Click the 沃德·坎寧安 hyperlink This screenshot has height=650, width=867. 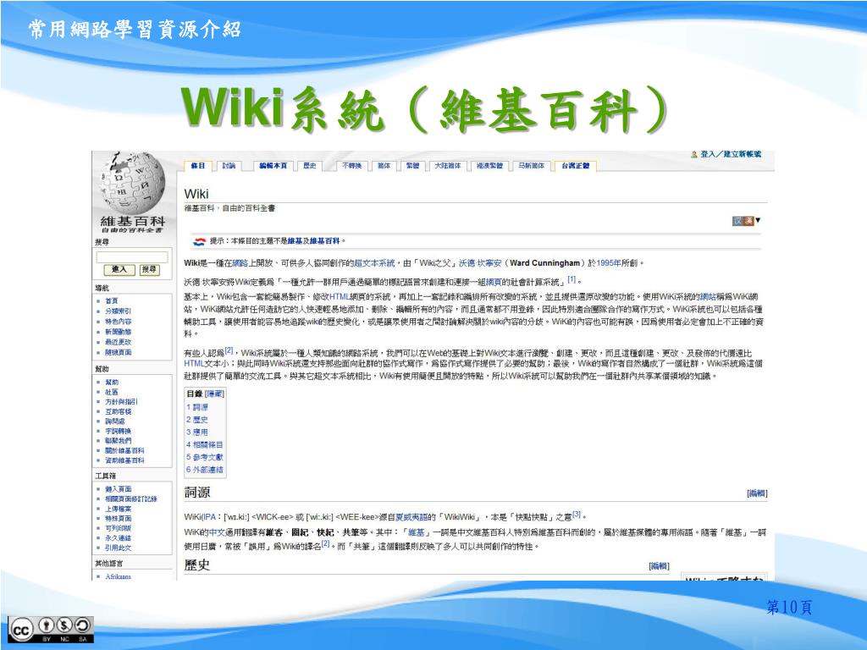point(480,264)
